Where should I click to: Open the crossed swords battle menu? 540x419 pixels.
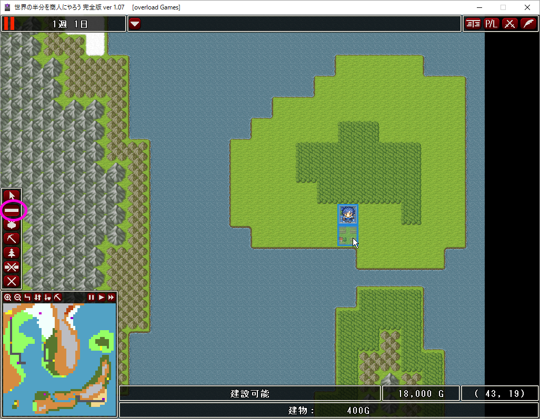509,24
